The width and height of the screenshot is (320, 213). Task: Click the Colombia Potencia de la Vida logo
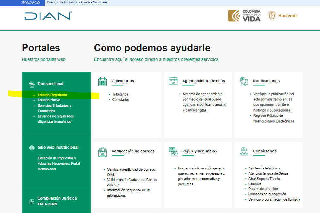click(244, 16)
